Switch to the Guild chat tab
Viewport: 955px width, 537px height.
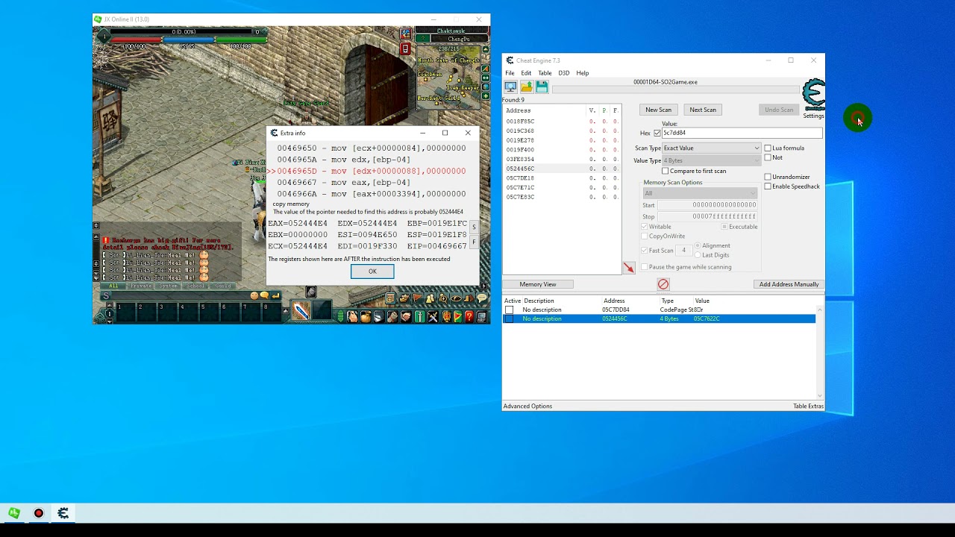point(223,286)
